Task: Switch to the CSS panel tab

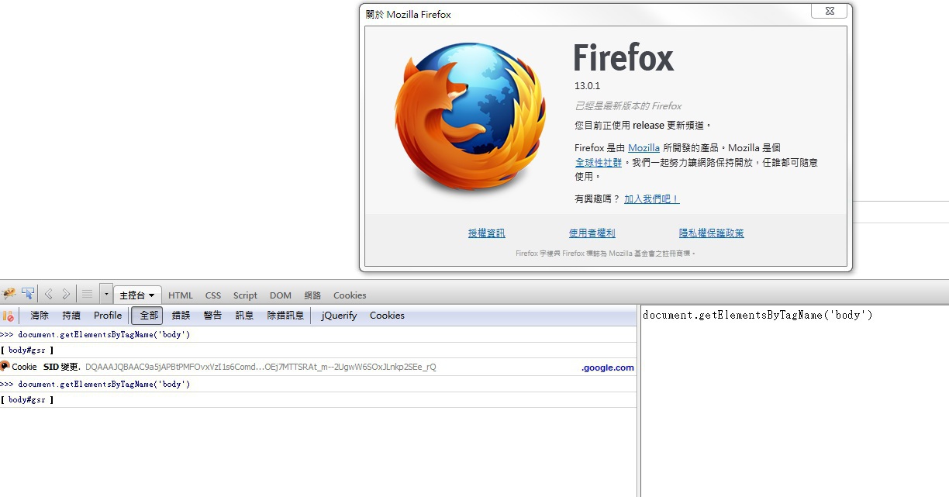Action: pyautogui.click(x=213, y=295)
